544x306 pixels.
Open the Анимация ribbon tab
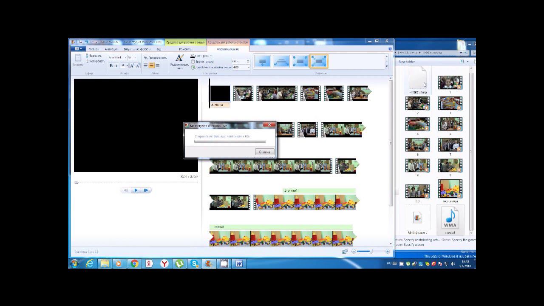[111, 49]
